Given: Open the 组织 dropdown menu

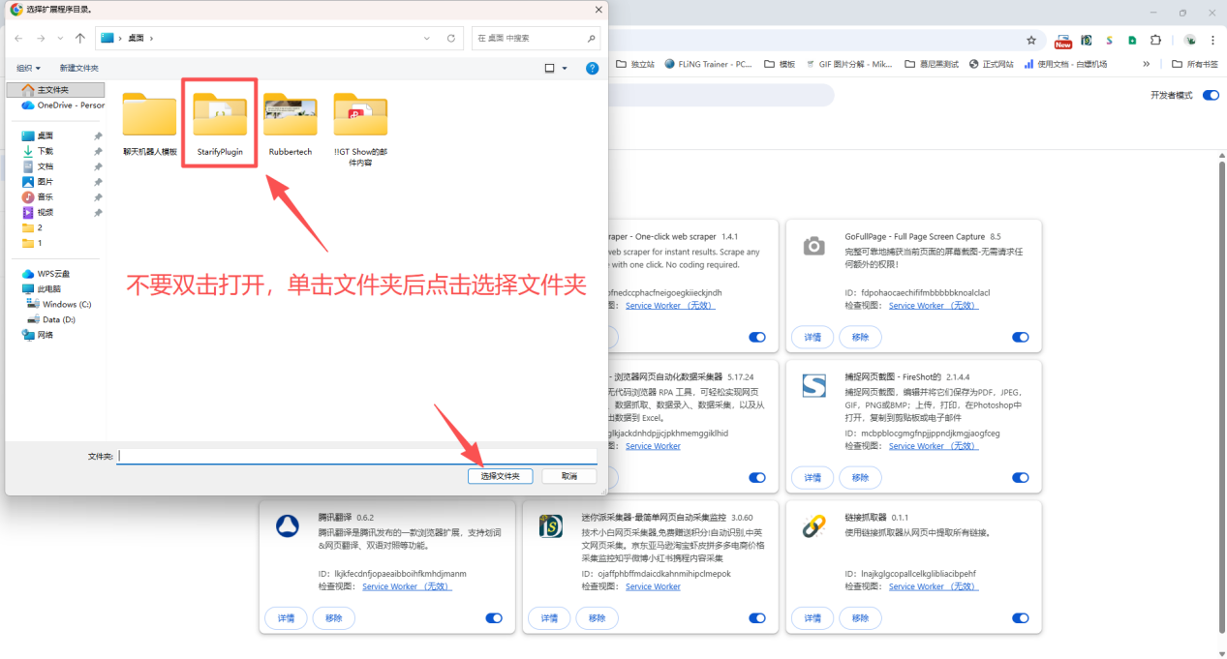Looking at the screenshot, I should tap(25, 68).
